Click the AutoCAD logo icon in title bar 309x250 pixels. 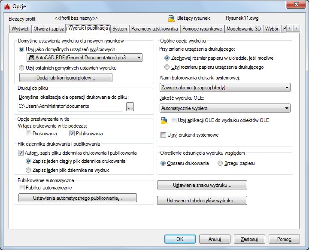tap(7, 6)
